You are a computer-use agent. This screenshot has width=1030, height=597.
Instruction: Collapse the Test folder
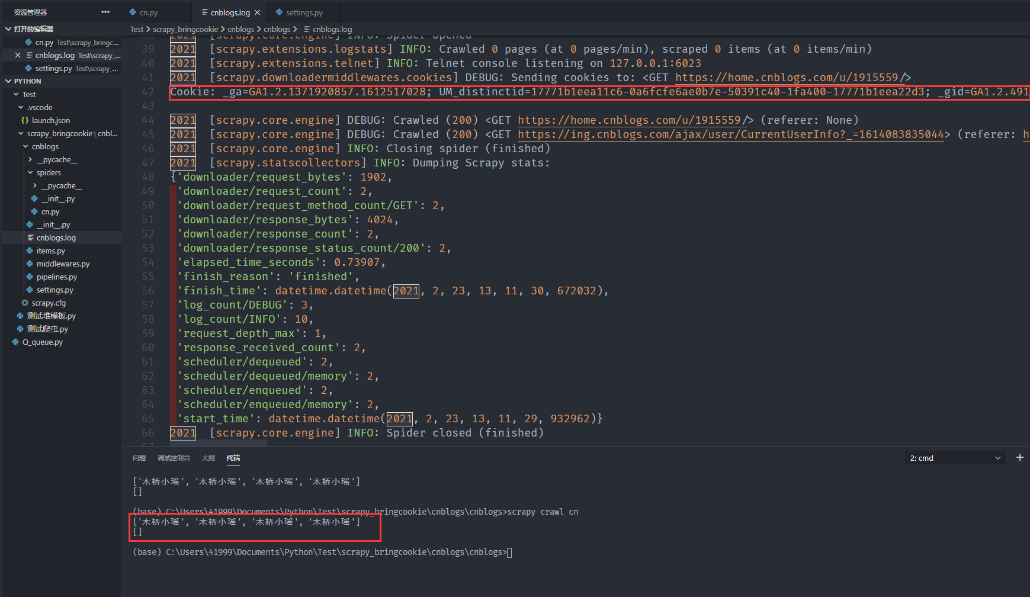click(x=16, y=94)
